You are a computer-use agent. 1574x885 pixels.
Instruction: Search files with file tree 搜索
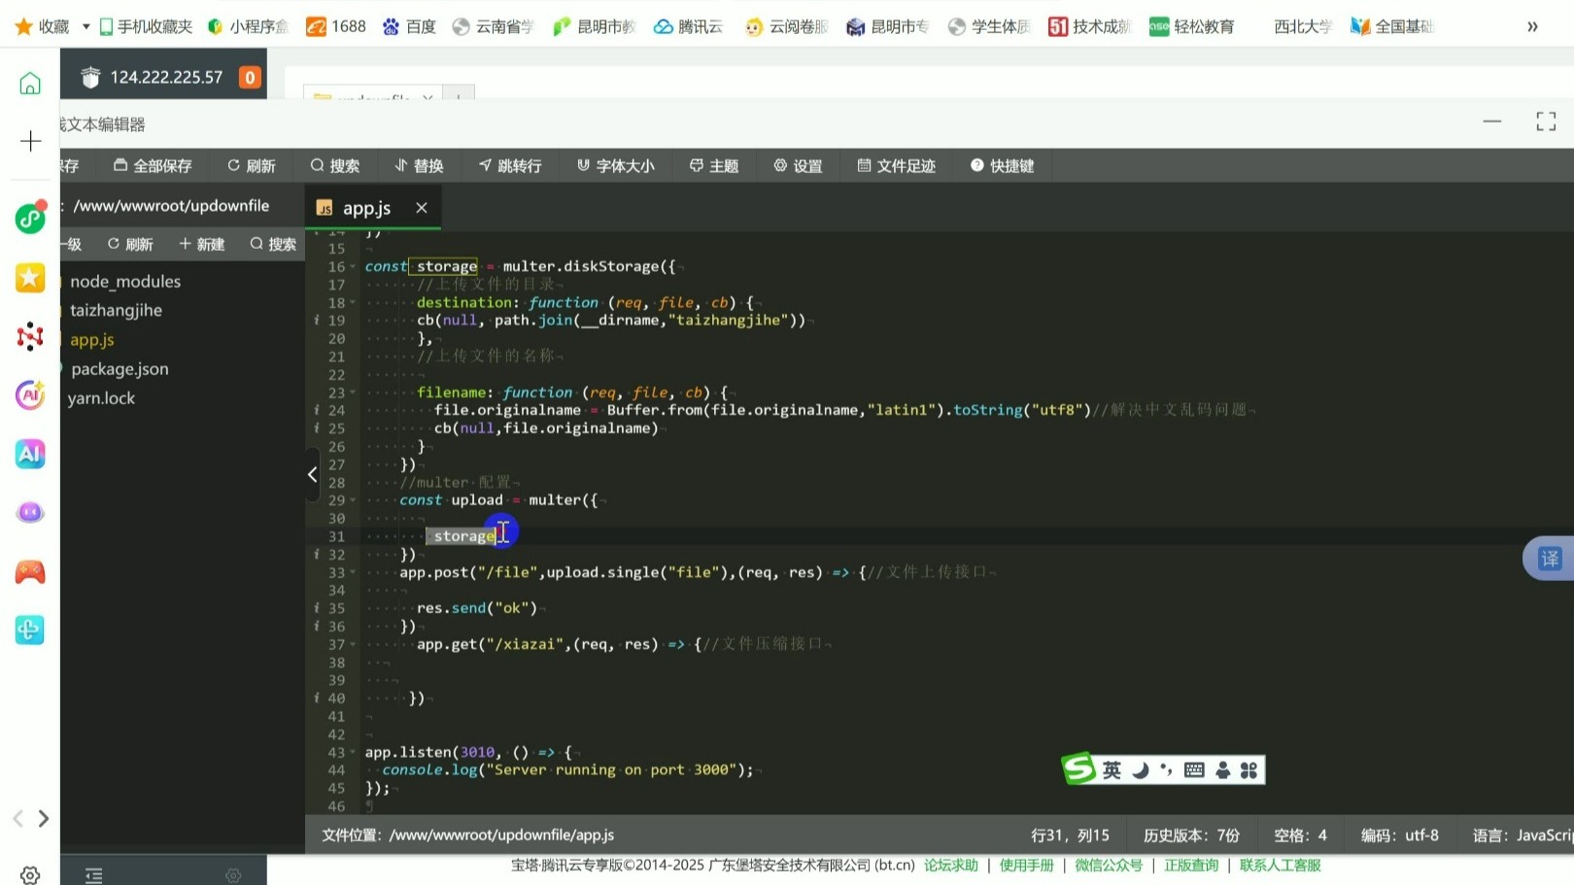[273, 245]
